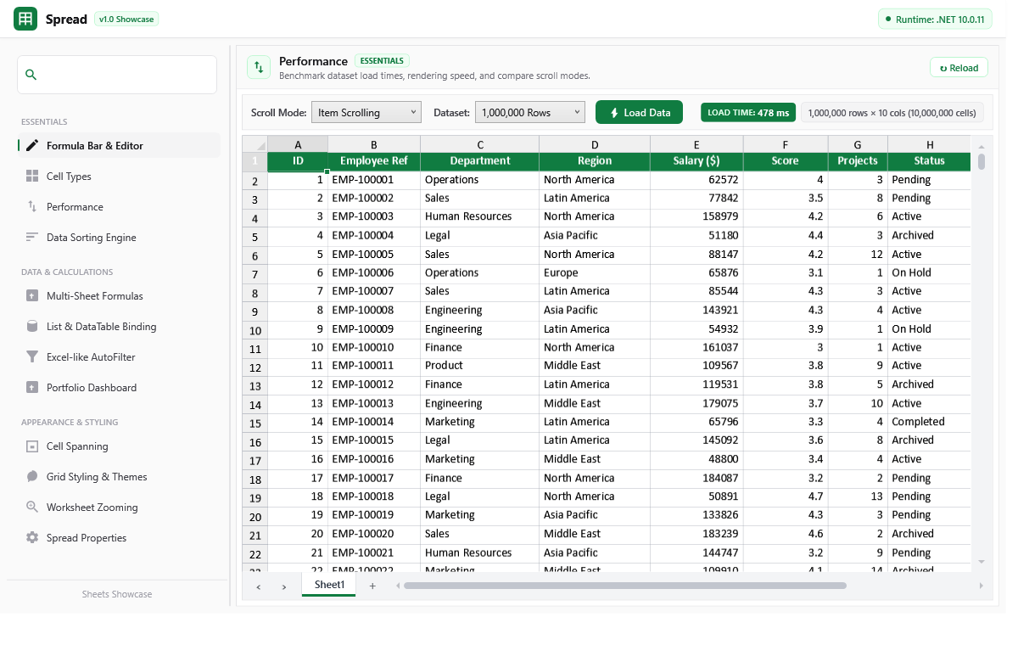Screen dimensions: 1018x645
Task: Click the icon beside Multi-Sheet Formulas
Action: [32, 296]
